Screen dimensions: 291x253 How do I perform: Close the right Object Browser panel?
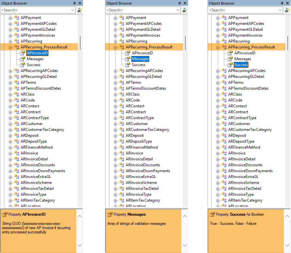287,3
